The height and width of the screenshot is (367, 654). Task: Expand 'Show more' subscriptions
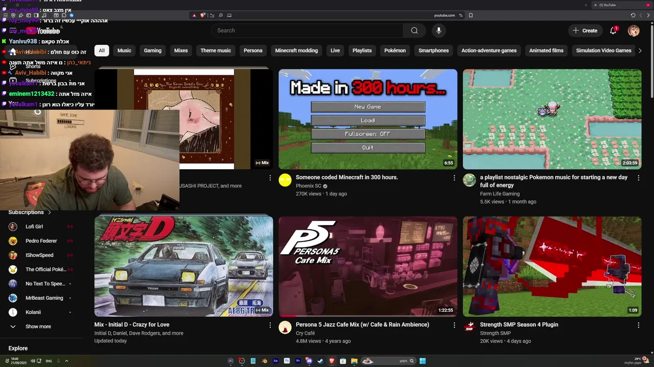click(38, 327)
